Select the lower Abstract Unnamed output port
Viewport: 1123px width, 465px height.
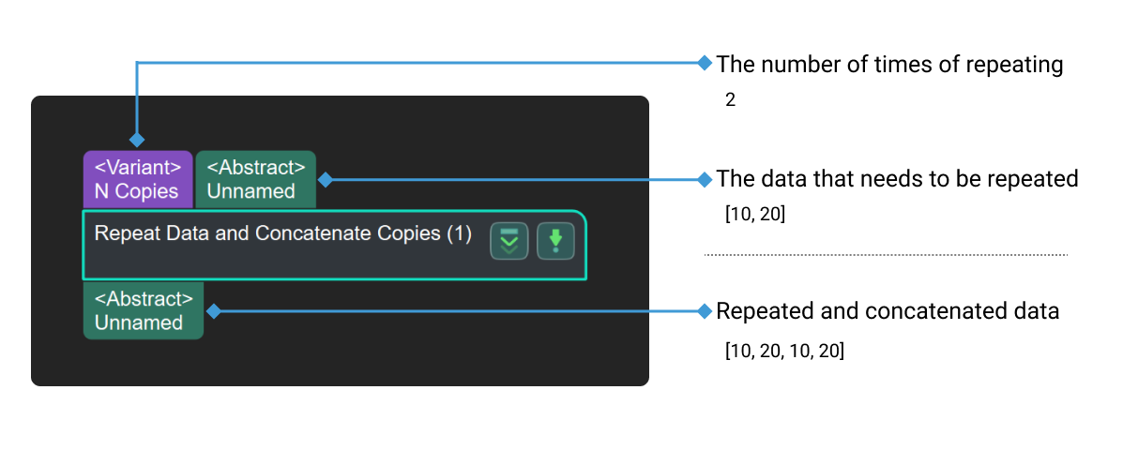143,310
